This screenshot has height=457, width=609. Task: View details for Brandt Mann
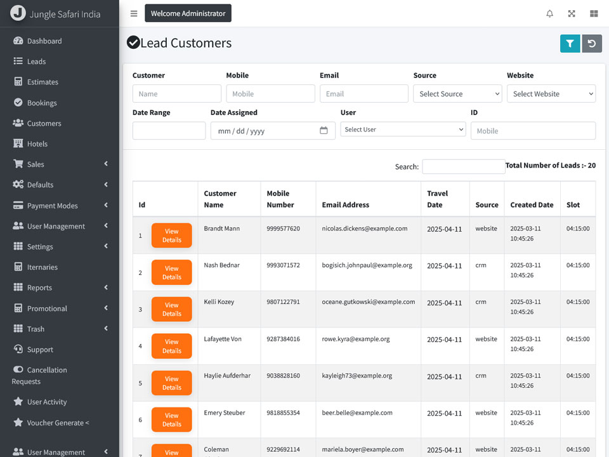[172, 235]
